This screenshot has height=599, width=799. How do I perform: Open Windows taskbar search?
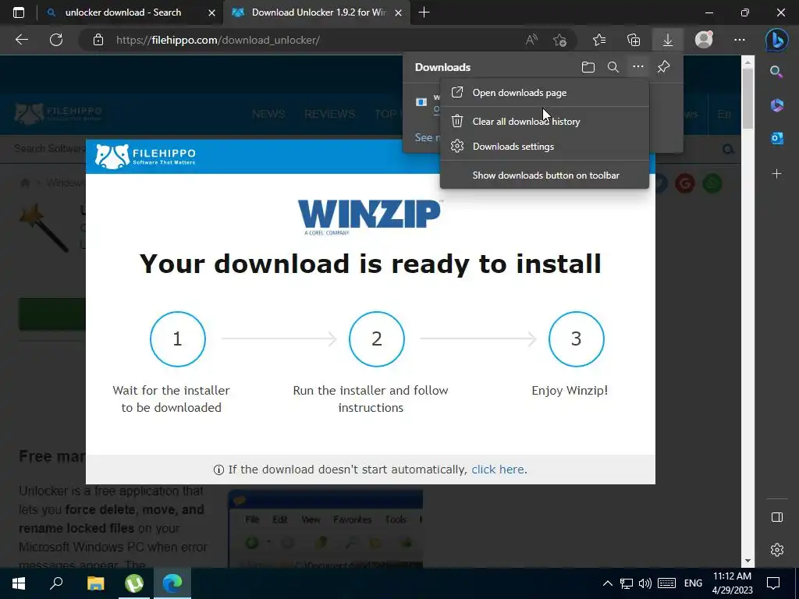[x=56, y=583]
